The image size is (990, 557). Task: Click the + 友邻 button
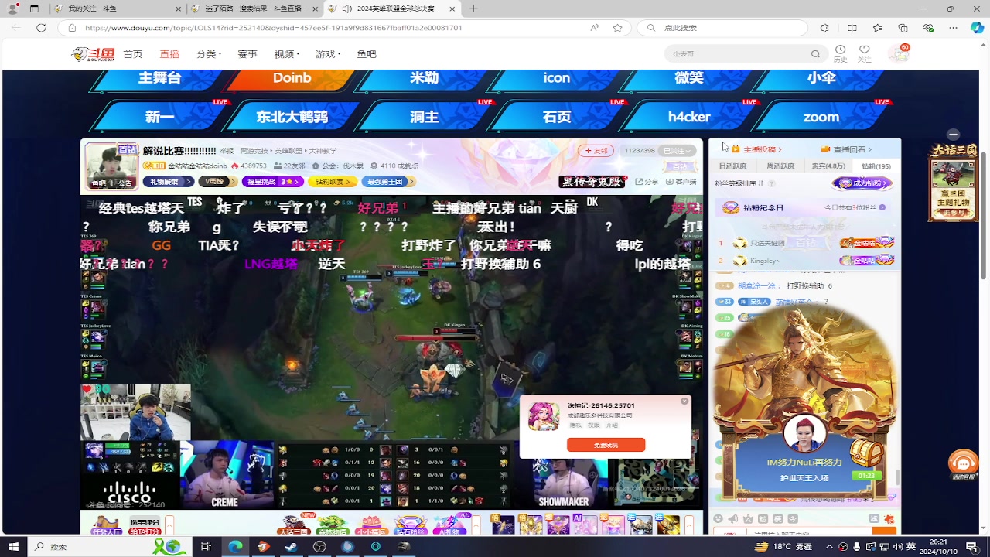pyautogui.click(x=596, y=151)
